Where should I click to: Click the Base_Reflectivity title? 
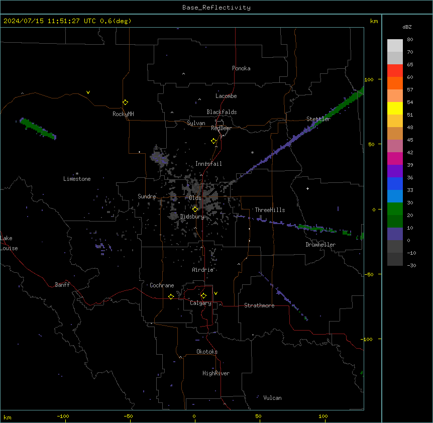click(216, 8)
